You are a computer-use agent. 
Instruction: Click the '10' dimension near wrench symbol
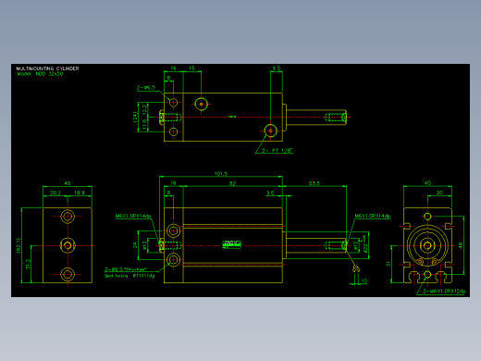[x=364, y=280]
